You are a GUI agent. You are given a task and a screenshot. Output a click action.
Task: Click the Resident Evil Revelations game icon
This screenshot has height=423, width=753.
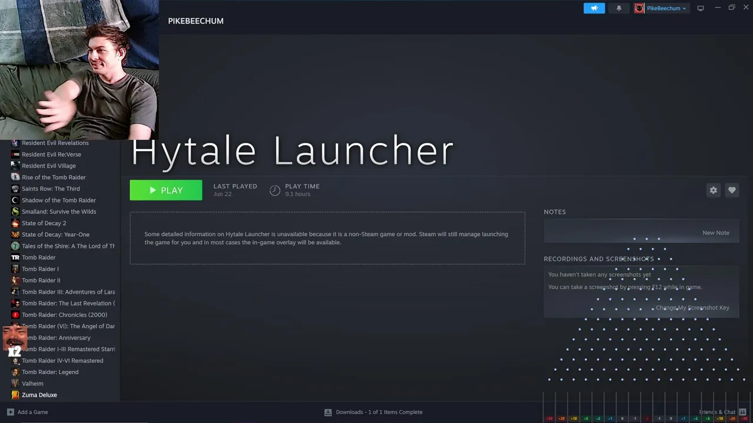15,143
